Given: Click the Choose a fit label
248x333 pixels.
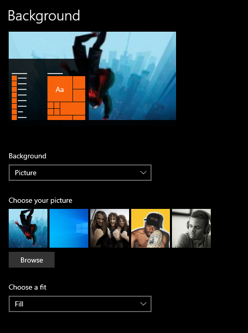Looking at the screenshot, I should coord(28,287).
